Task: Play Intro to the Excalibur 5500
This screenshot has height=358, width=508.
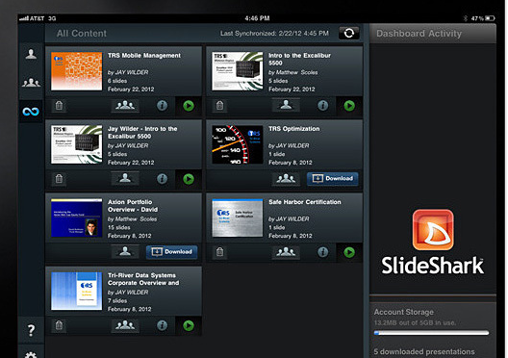Action: click(x=349, y=106)
